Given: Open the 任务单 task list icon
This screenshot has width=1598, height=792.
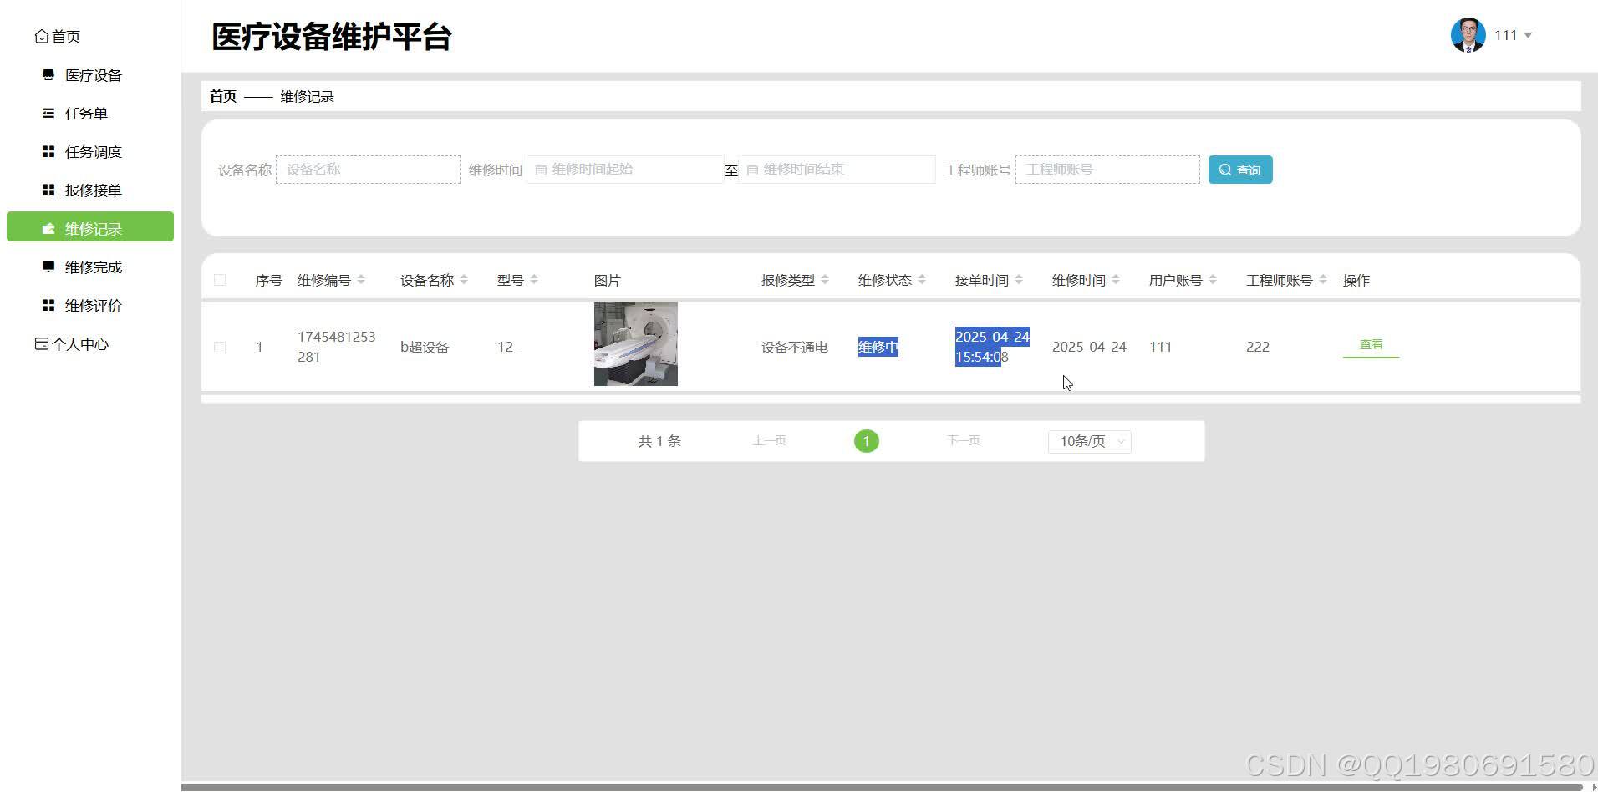Looking at the screenshot, I should click(48, 113).
